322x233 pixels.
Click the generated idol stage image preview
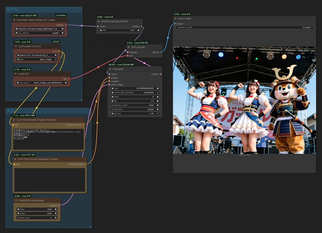pos(244,100)
